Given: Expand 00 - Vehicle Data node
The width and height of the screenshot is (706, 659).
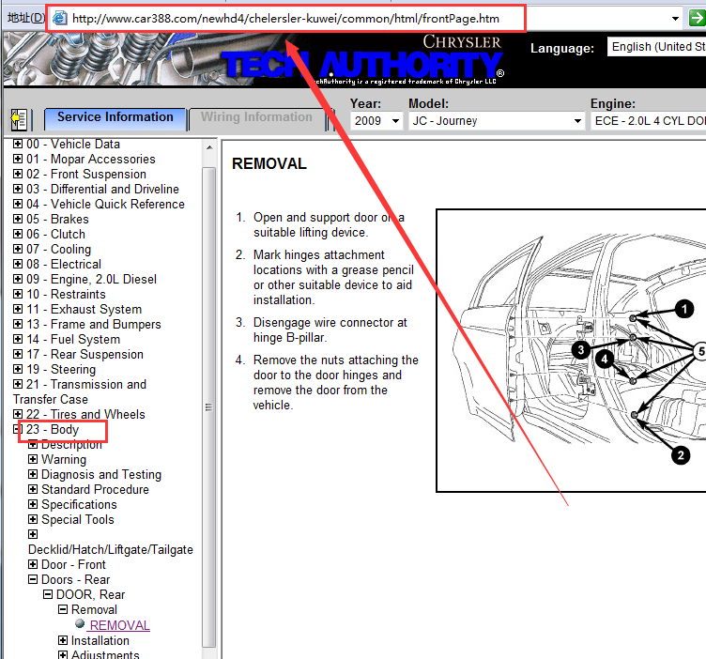Looking at the screenshot, I should (18, 144).
